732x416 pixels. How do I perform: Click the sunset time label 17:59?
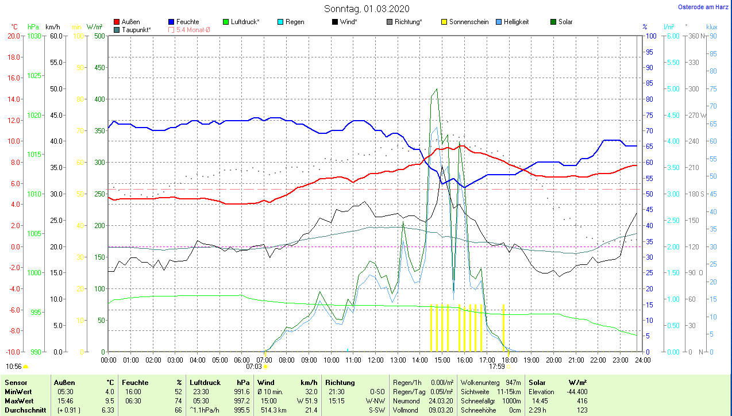click(496, 366)
